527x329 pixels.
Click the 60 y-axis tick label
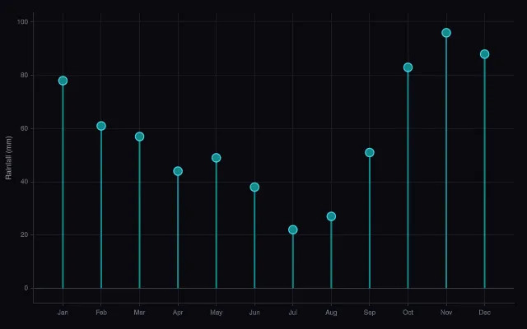tap(24, 128)
